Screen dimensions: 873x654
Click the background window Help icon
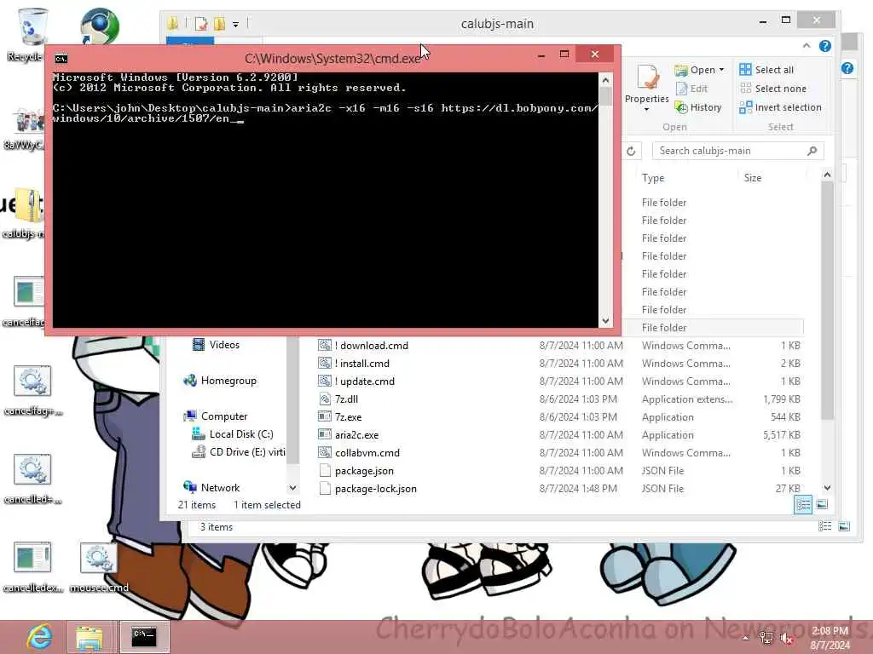847,68
